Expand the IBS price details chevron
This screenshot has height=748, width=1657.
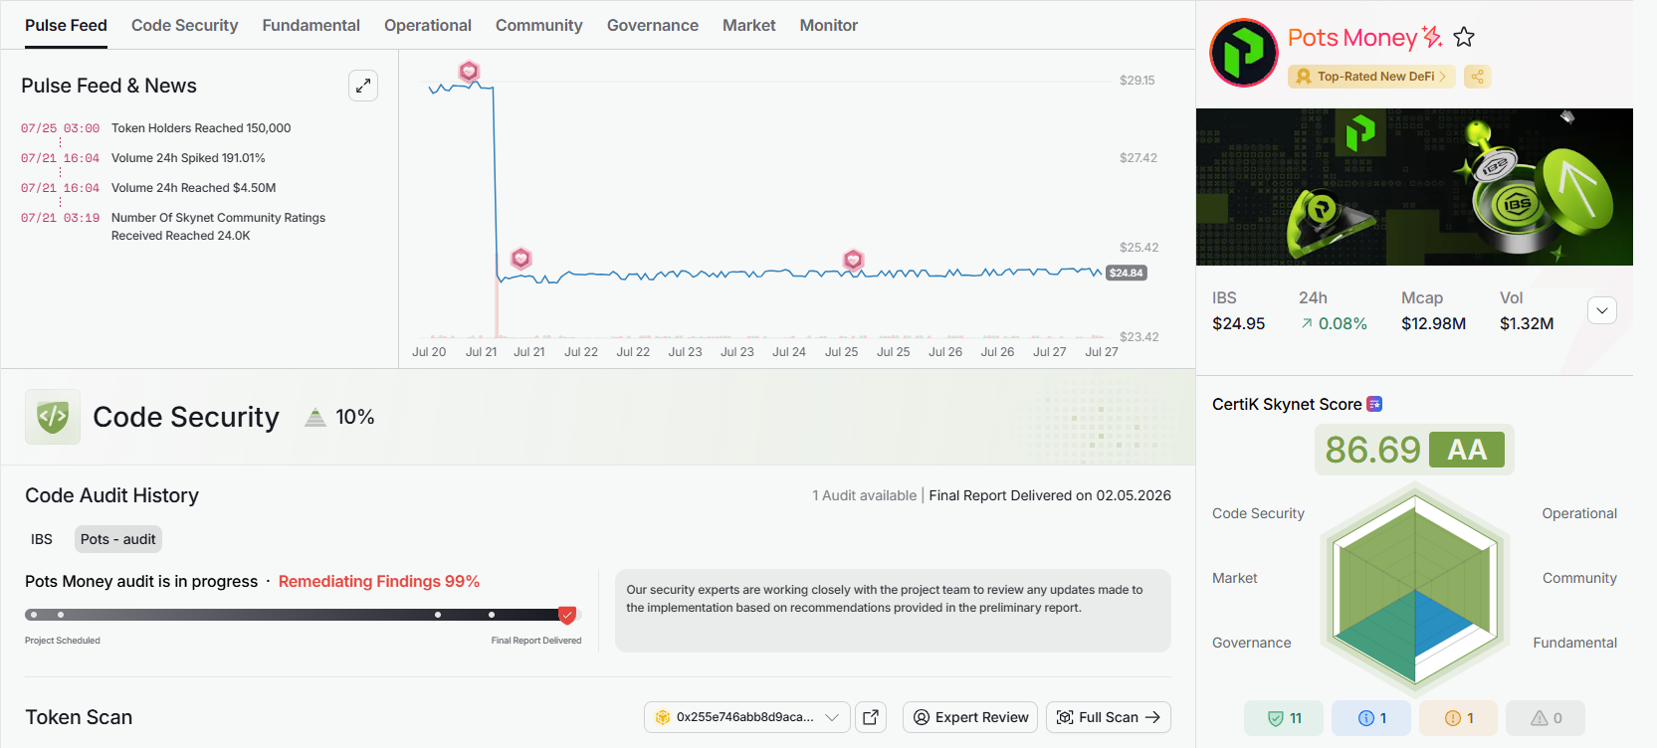[x=1602, y=310]
